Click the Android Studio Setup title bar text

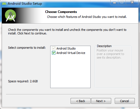(x=25, y=4)
